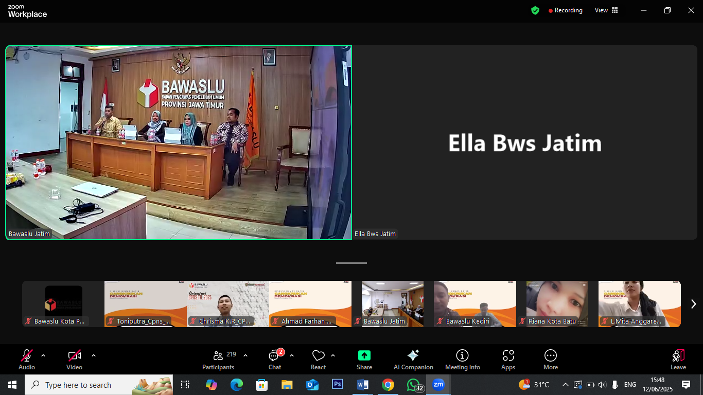Select the Ahmad Farhan participant thumbnail

point(310,304)
